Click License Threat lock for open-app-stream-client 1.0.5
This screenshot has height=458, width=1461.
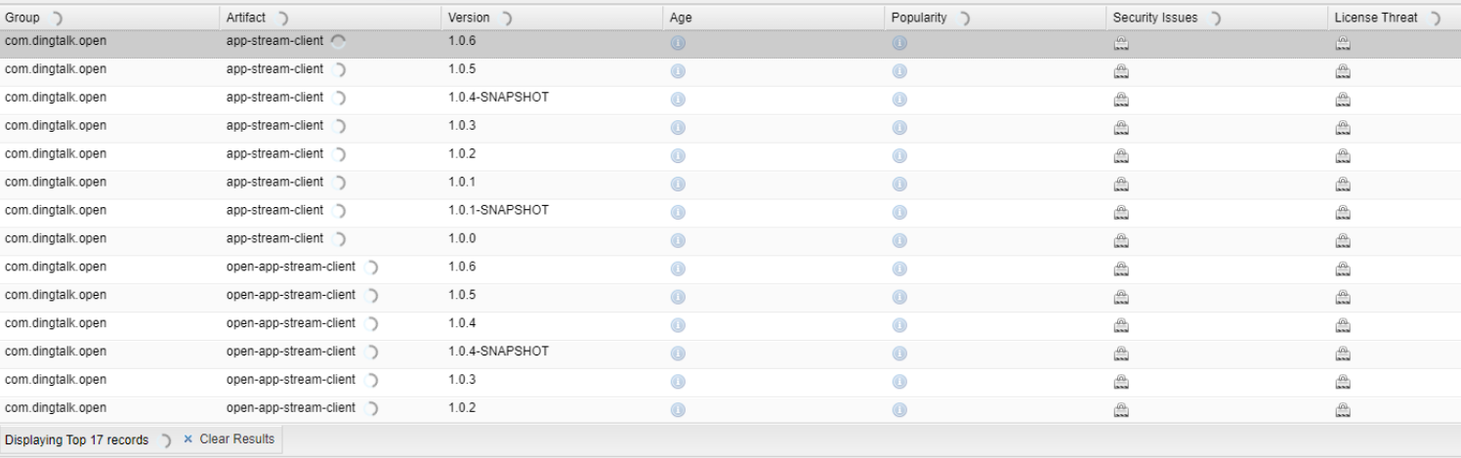coord(1343,298)
